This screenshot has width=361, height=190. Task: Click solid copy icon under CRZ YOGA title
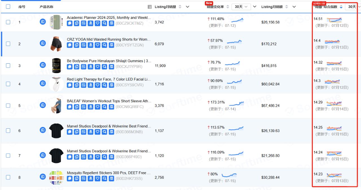70,45
